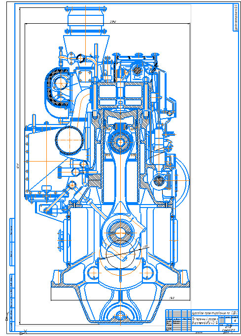Image resolution: width=241 pixels, height=336 pixels.
Task: Click the black counterweight circle below the crankshaft
Action: point(120,254)
